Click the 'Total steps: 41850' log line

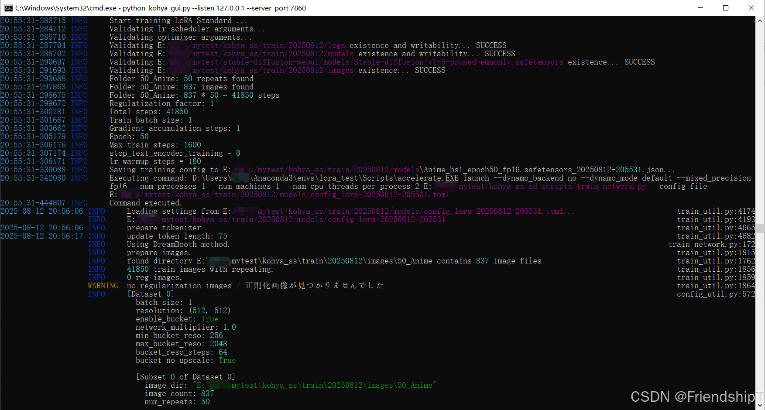coord(148,112)
